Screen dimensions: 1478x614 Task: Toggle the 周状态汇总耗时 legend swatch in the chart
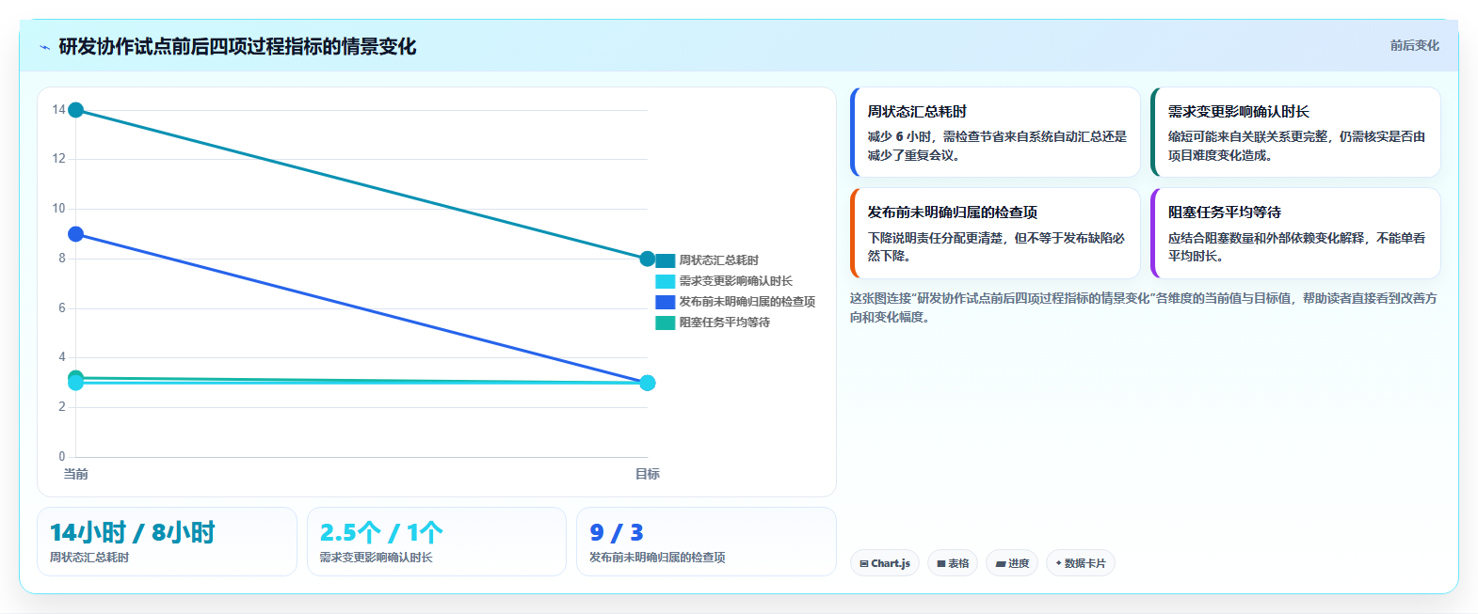pos(665,260)
